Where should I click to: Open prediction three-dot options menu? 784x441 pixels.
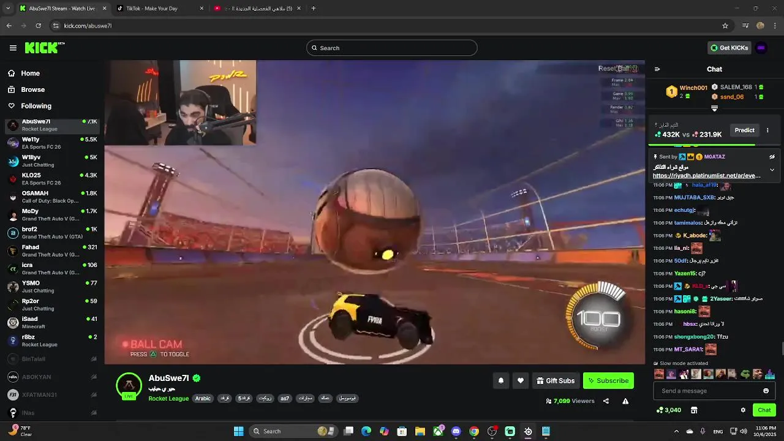click(x=767, y=130)
